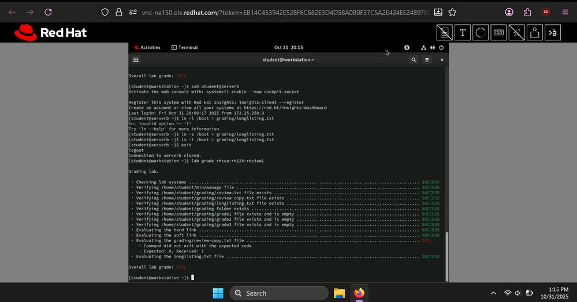Bookmark the page with the star icon

pyautogui.click(x=452, y=12)
